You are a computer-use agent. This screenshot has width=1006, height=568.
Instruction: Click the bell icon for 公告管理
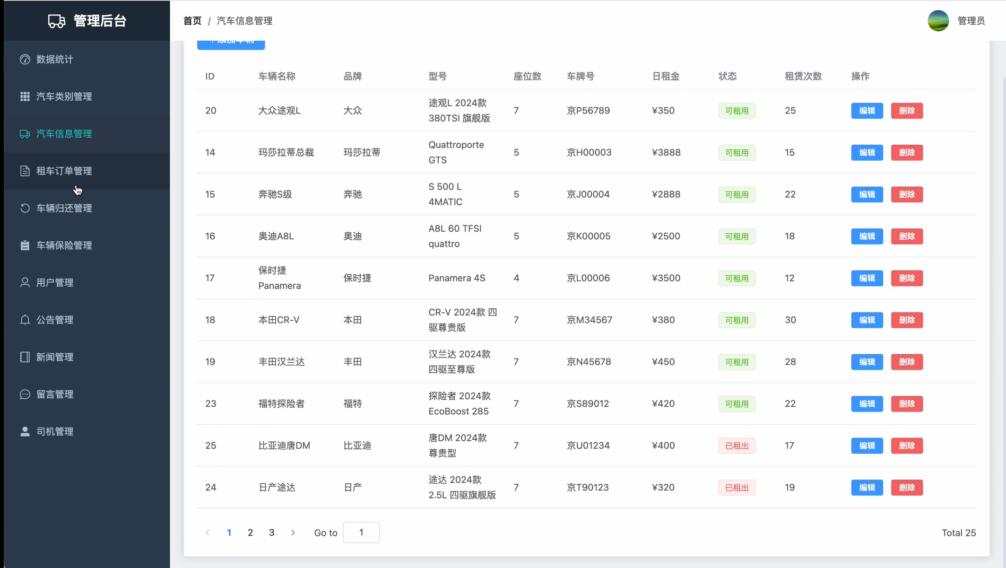pos(25,320)
